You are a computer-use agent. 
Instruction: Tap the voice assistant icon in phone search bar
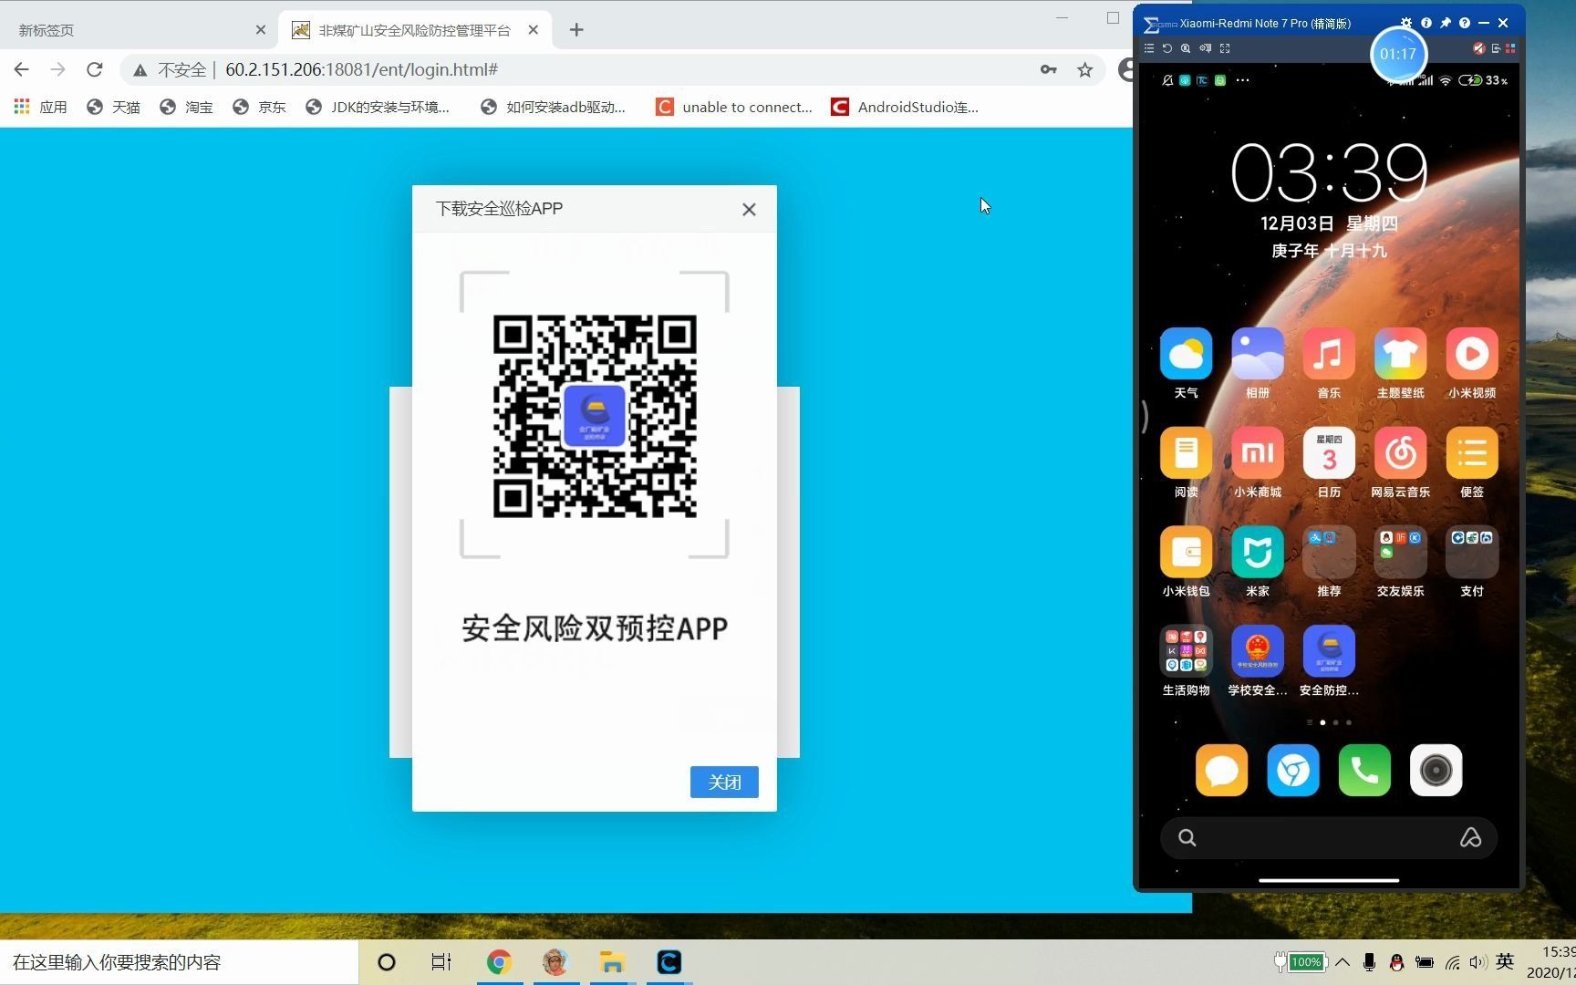1470,837
